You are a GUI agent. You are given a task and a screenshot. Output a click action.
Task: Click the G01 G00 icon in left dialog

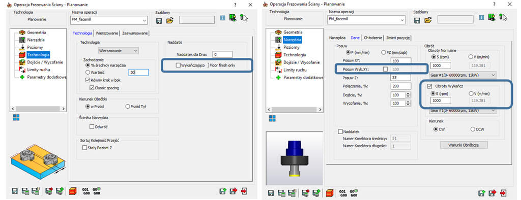(85, 191)
